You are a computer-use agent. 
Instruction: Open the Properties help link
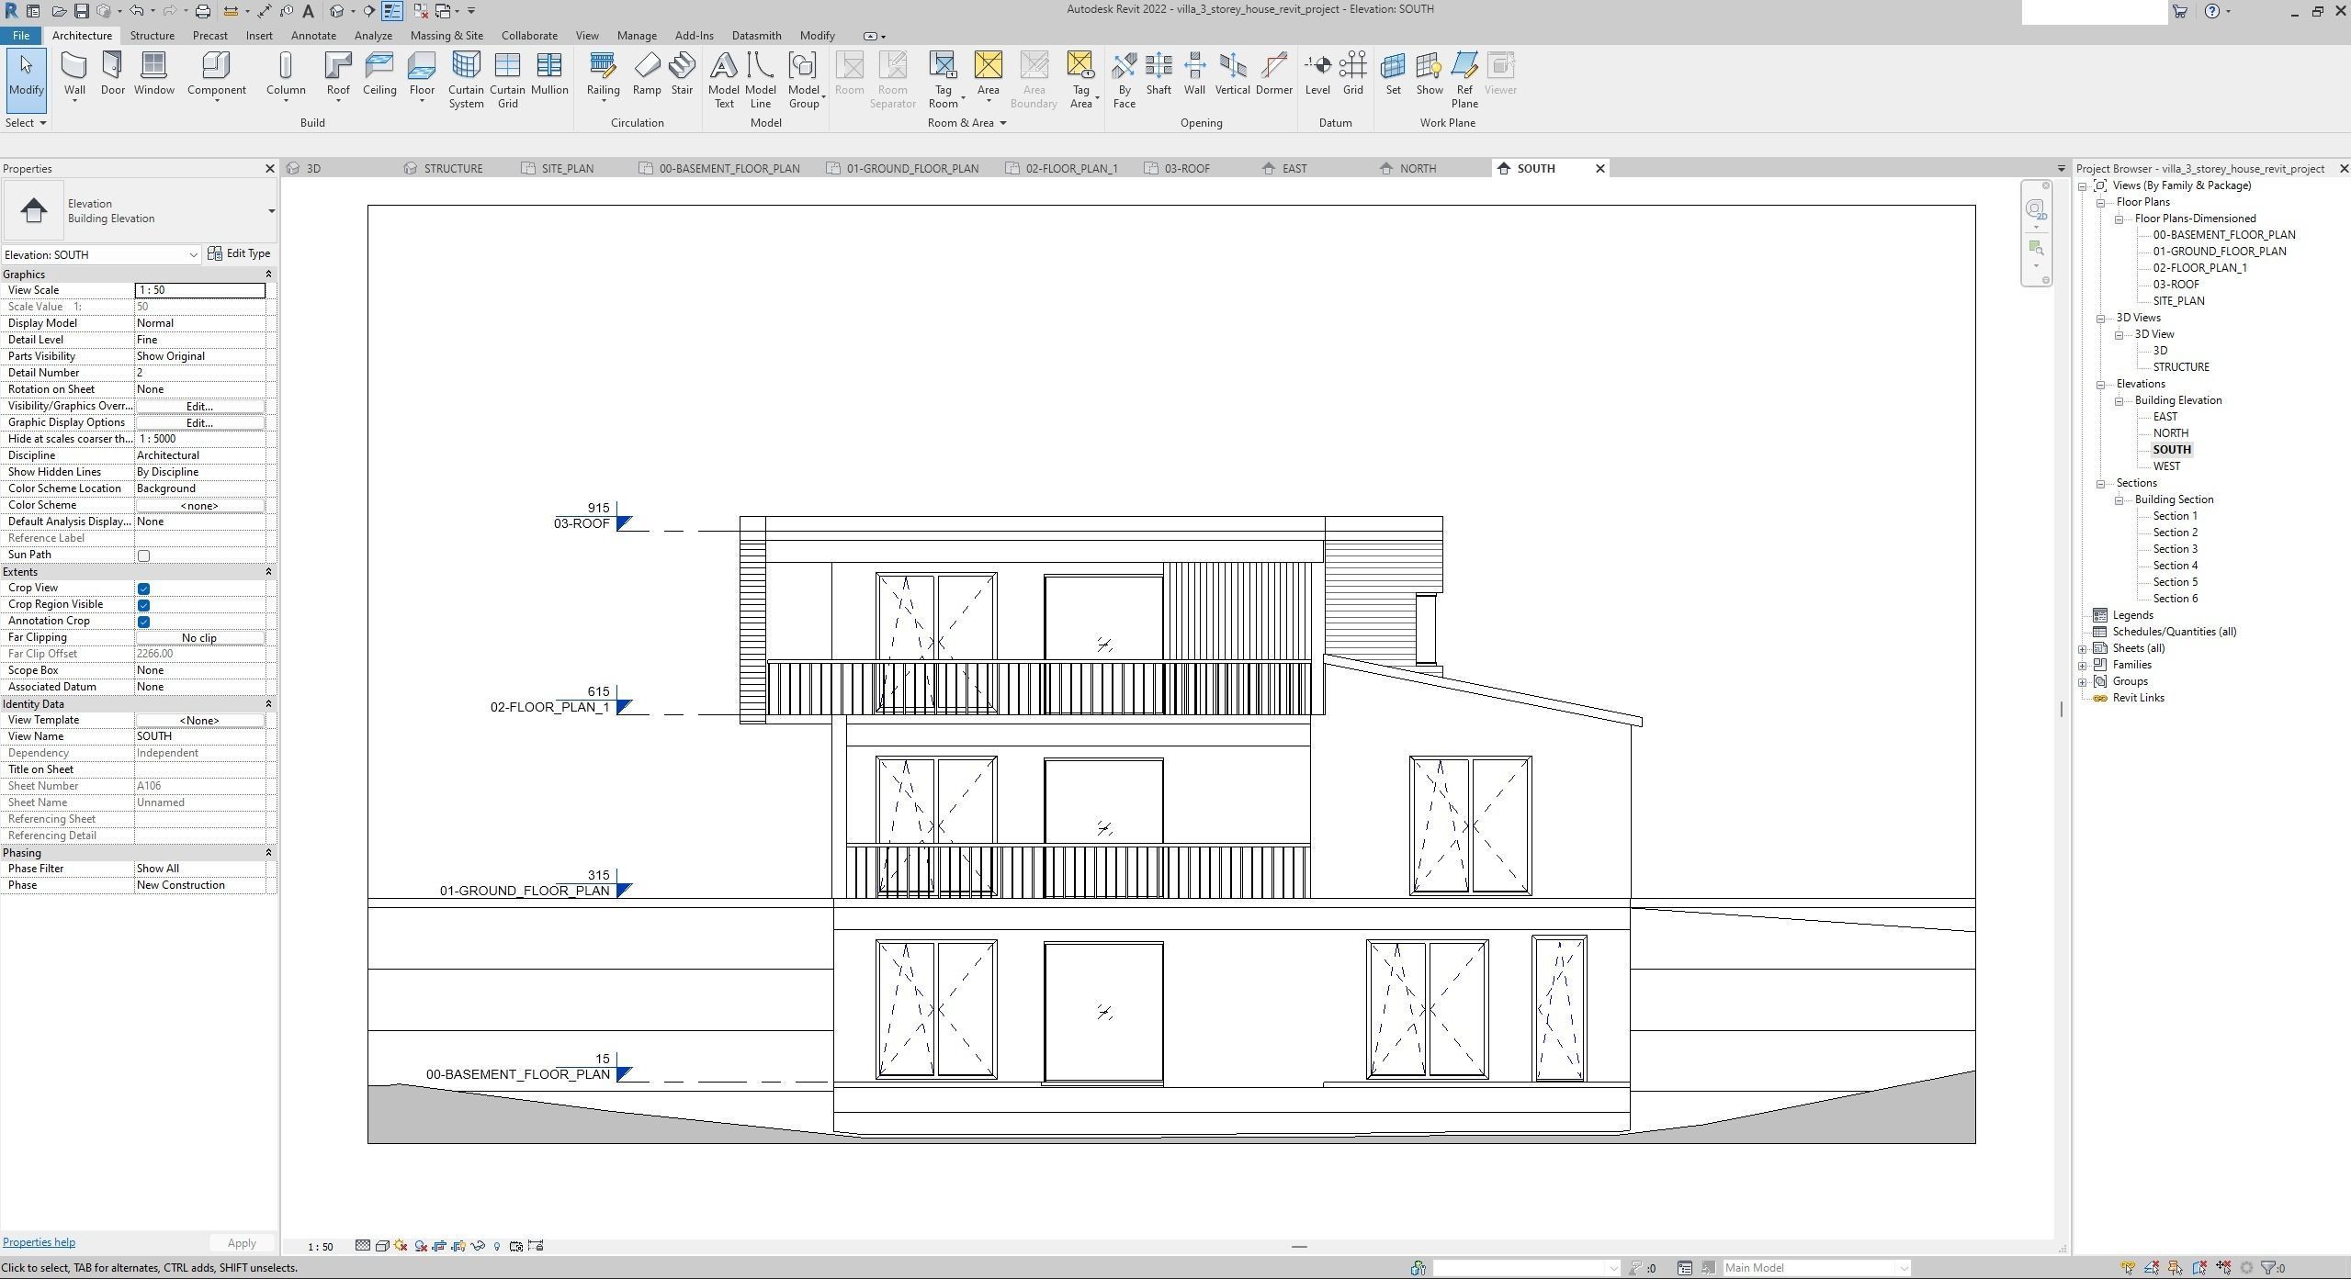(x=39, y=1242)
